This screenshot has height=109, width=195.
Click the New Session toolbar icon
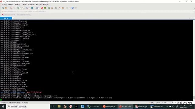3,8
